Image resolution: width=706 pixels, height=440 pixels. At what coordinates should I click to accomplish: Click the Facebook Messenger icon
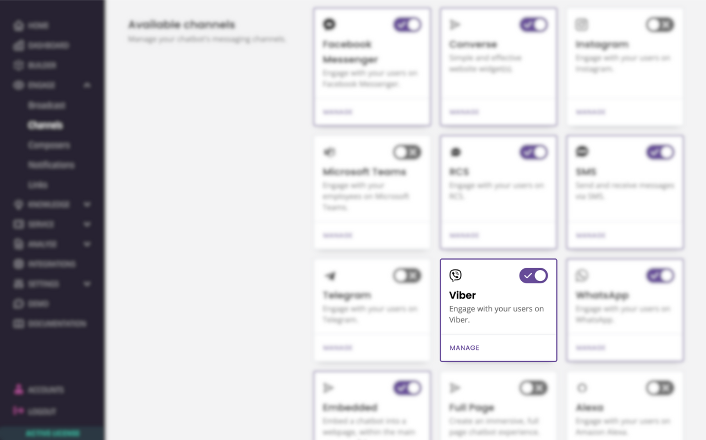329,24
